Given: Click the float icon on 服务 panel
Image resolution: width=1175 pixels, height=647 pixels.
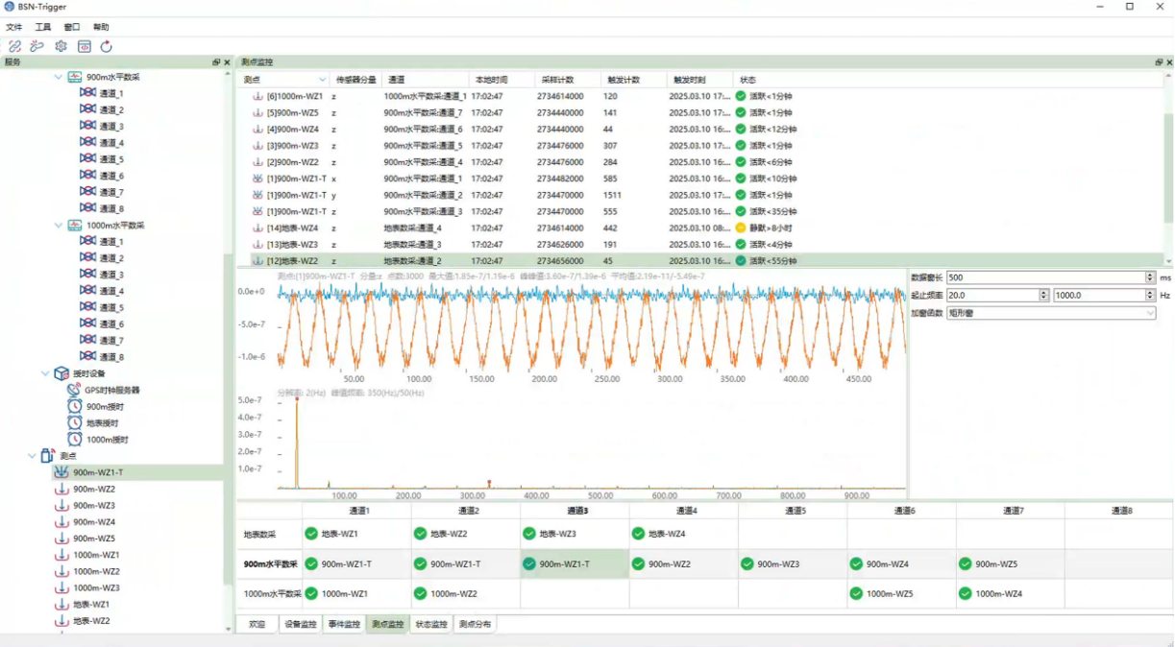Looking at the screenshot, I should click(216, 62).
